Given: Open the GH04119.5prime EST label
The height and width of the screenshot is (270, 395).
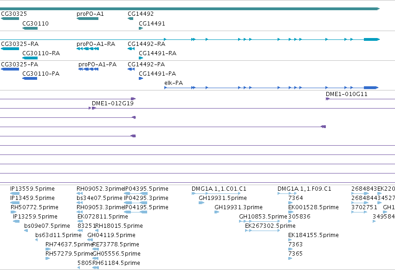Looking at the screenshot, I should tap(111, 235).
